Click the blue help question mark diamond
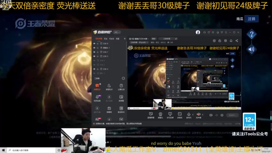Screen dimensions: 272x153 252,34
